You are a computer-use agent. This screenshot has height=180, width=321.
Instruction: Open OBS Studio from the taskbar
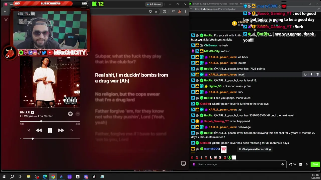click(37, 177)
